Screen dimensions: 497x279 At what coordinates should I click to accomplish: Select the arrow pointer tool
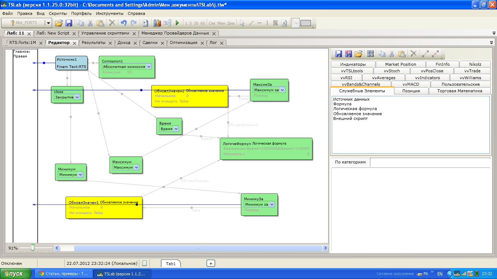point(242,23)
